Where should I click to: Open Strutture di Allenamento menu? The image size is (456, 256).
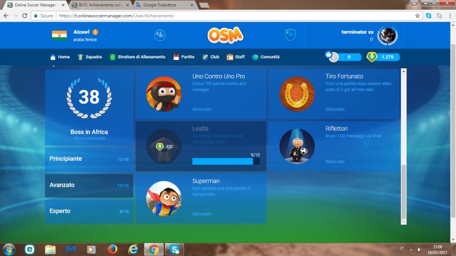137,57
